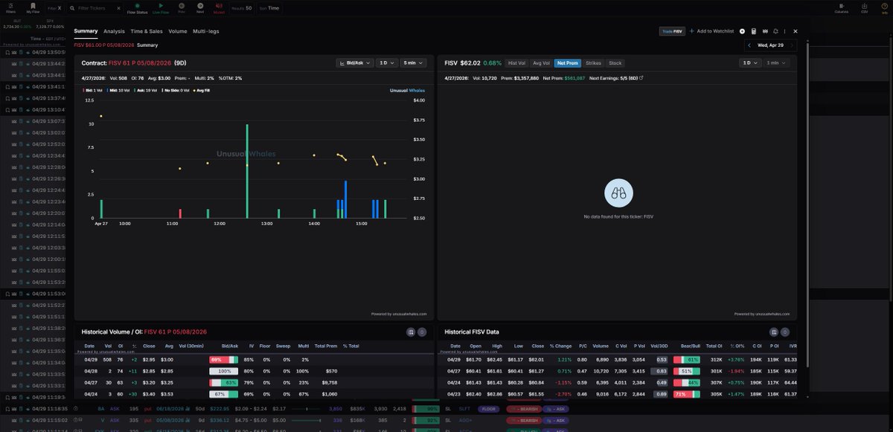Open the FISV chart 1 D range dropdown
Screen dimensions: 893x432
[x=749, y=63]
